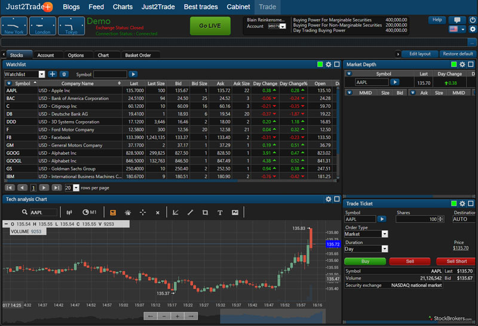Submit Watchlist symbol with play arrow
Image resolution: width=478 pixels, height=326 pixels.
tap(133, 74)
